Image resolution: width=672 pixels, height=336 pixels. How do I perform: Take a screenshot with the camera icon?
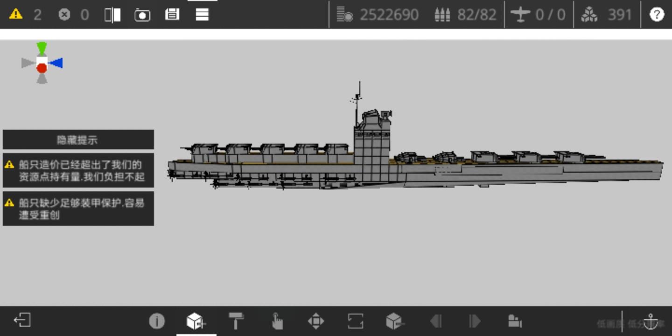coord(142,15)
